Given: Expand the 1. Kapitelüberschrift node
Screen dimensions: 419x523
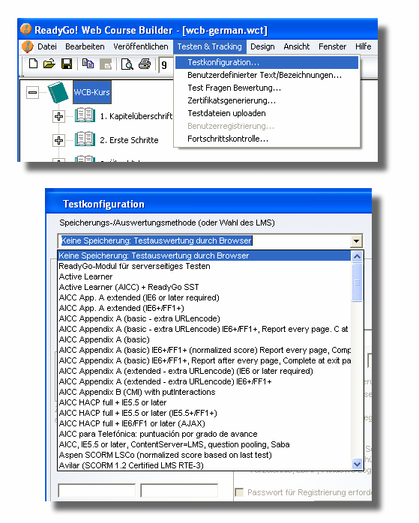Looking at the screenshot, I should pos(58,116).
